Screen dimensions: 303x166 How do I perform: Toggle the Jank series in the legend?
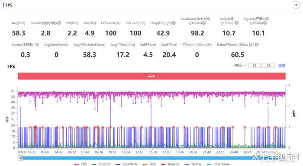click(149, 164)
